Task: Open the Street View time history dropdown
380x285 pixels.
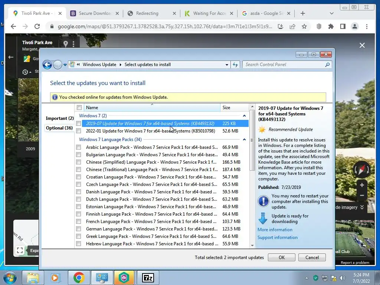Action: coord(27,72)
